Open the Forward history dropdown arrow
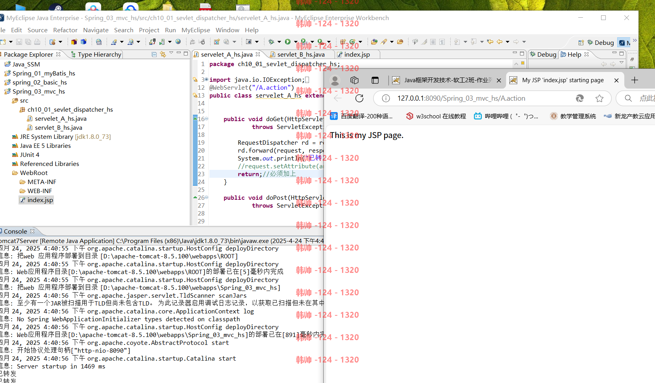The image size is (655, 383). pyautogui.click(x=524, y=42)
